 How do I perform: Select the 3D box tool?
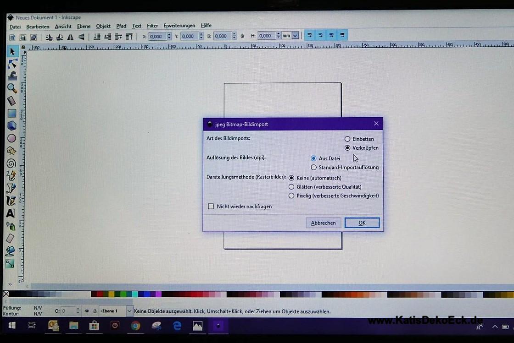pos(11,125)
